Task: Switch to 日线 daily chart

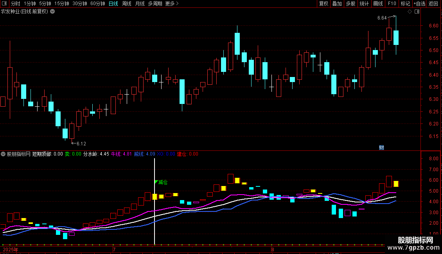Action: tap(113, 4)
